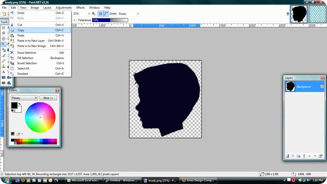Viewport: 327px width, 184px height.
Task: Open the Units dropdown
Action: [138, 14]
